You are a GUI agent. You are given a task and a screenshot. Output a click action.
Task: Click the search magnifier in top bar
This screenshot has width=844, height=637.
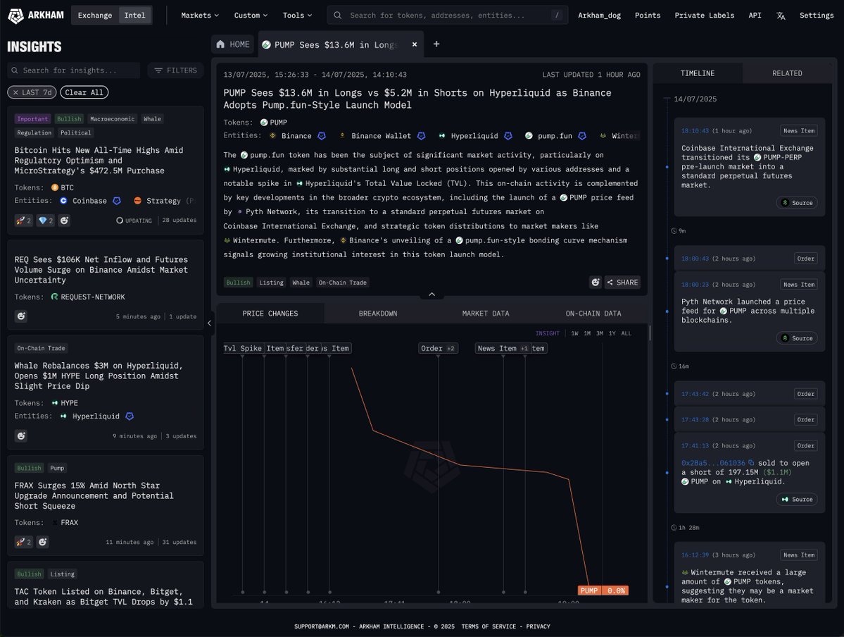coord(337,15)
